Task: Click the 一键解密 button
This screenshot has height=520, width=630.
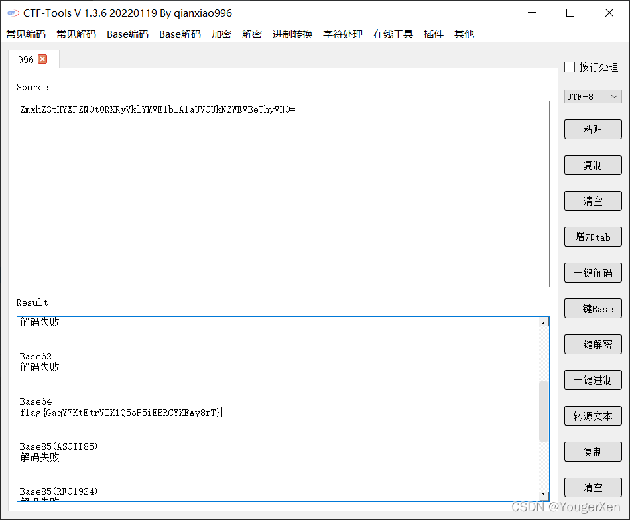Action: [593, 344]
